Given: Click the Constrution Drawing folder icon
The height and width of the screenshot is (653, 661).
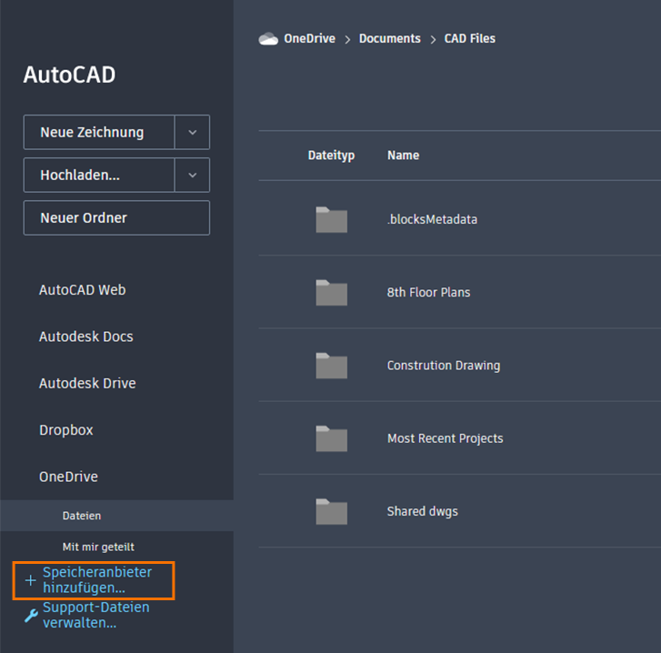Looking at the screenshot, I should click(331, 366).
